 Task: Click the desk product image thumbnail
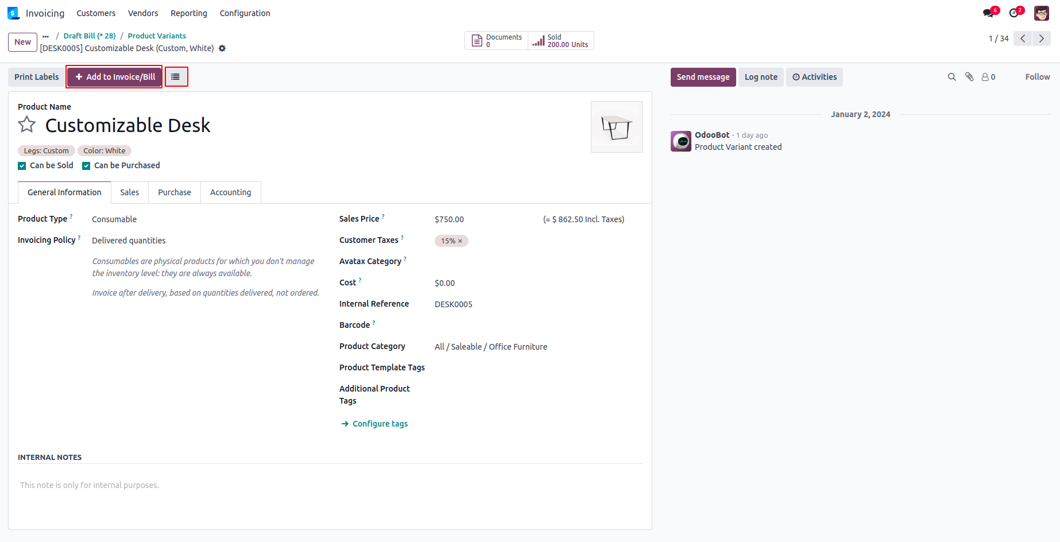pyautogui.click(x=617, y=127)
